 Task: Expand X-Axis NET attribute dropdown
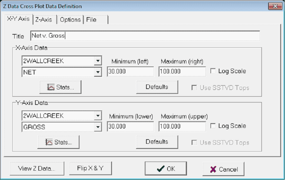coord(98,73)
